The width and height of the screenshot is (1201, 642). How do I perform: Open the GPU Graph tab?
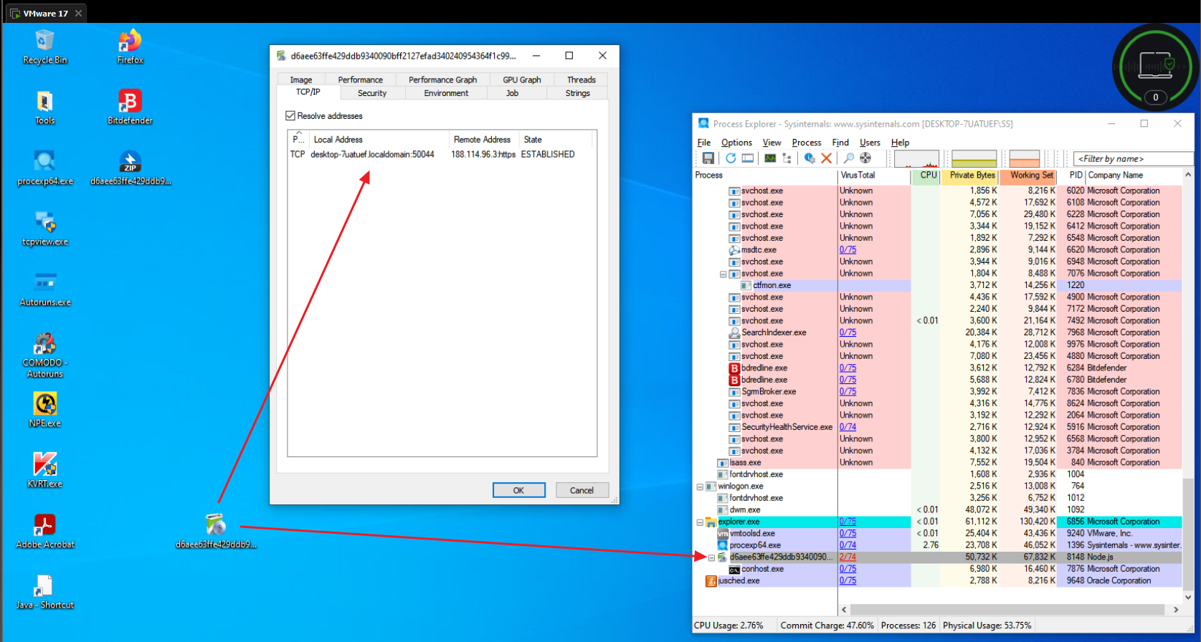tap(522, 80)
